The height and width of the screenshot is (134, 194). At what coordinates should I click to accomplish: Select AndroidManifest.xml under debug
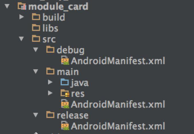click(118, 61)
